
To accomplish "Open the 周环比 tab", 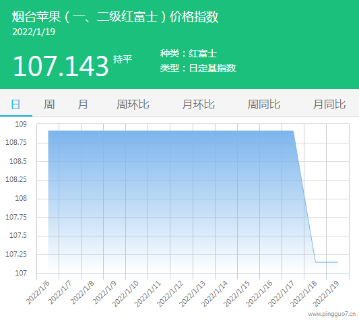I will point(133,104).
